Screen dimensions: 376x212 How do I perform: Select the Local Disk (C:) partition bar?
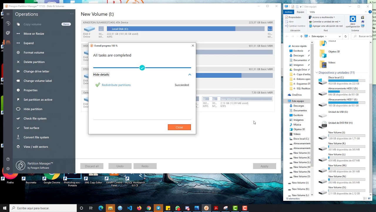(x=185, y=29)
